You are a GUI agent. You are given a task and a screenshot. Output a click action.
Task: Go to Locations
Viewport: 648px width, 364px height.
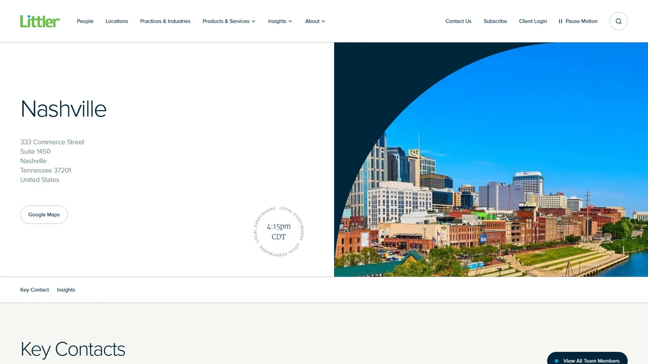(117, 21)
